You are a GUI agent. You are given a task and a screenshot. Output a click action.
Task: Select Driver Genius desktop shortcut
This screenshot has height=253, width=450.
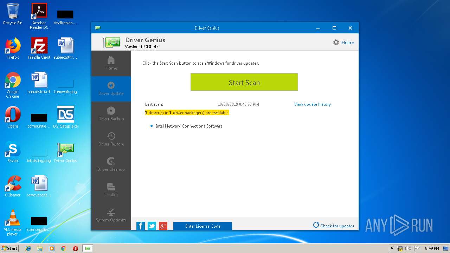[65, 152]
